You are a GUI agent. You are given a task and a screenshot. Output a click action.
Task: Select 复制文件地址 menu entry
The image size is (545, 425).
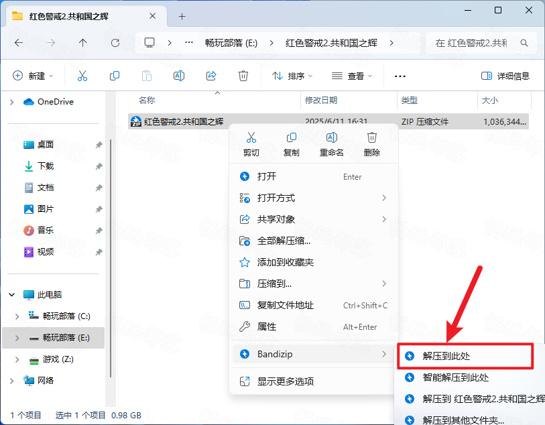[x=314, y=305]
